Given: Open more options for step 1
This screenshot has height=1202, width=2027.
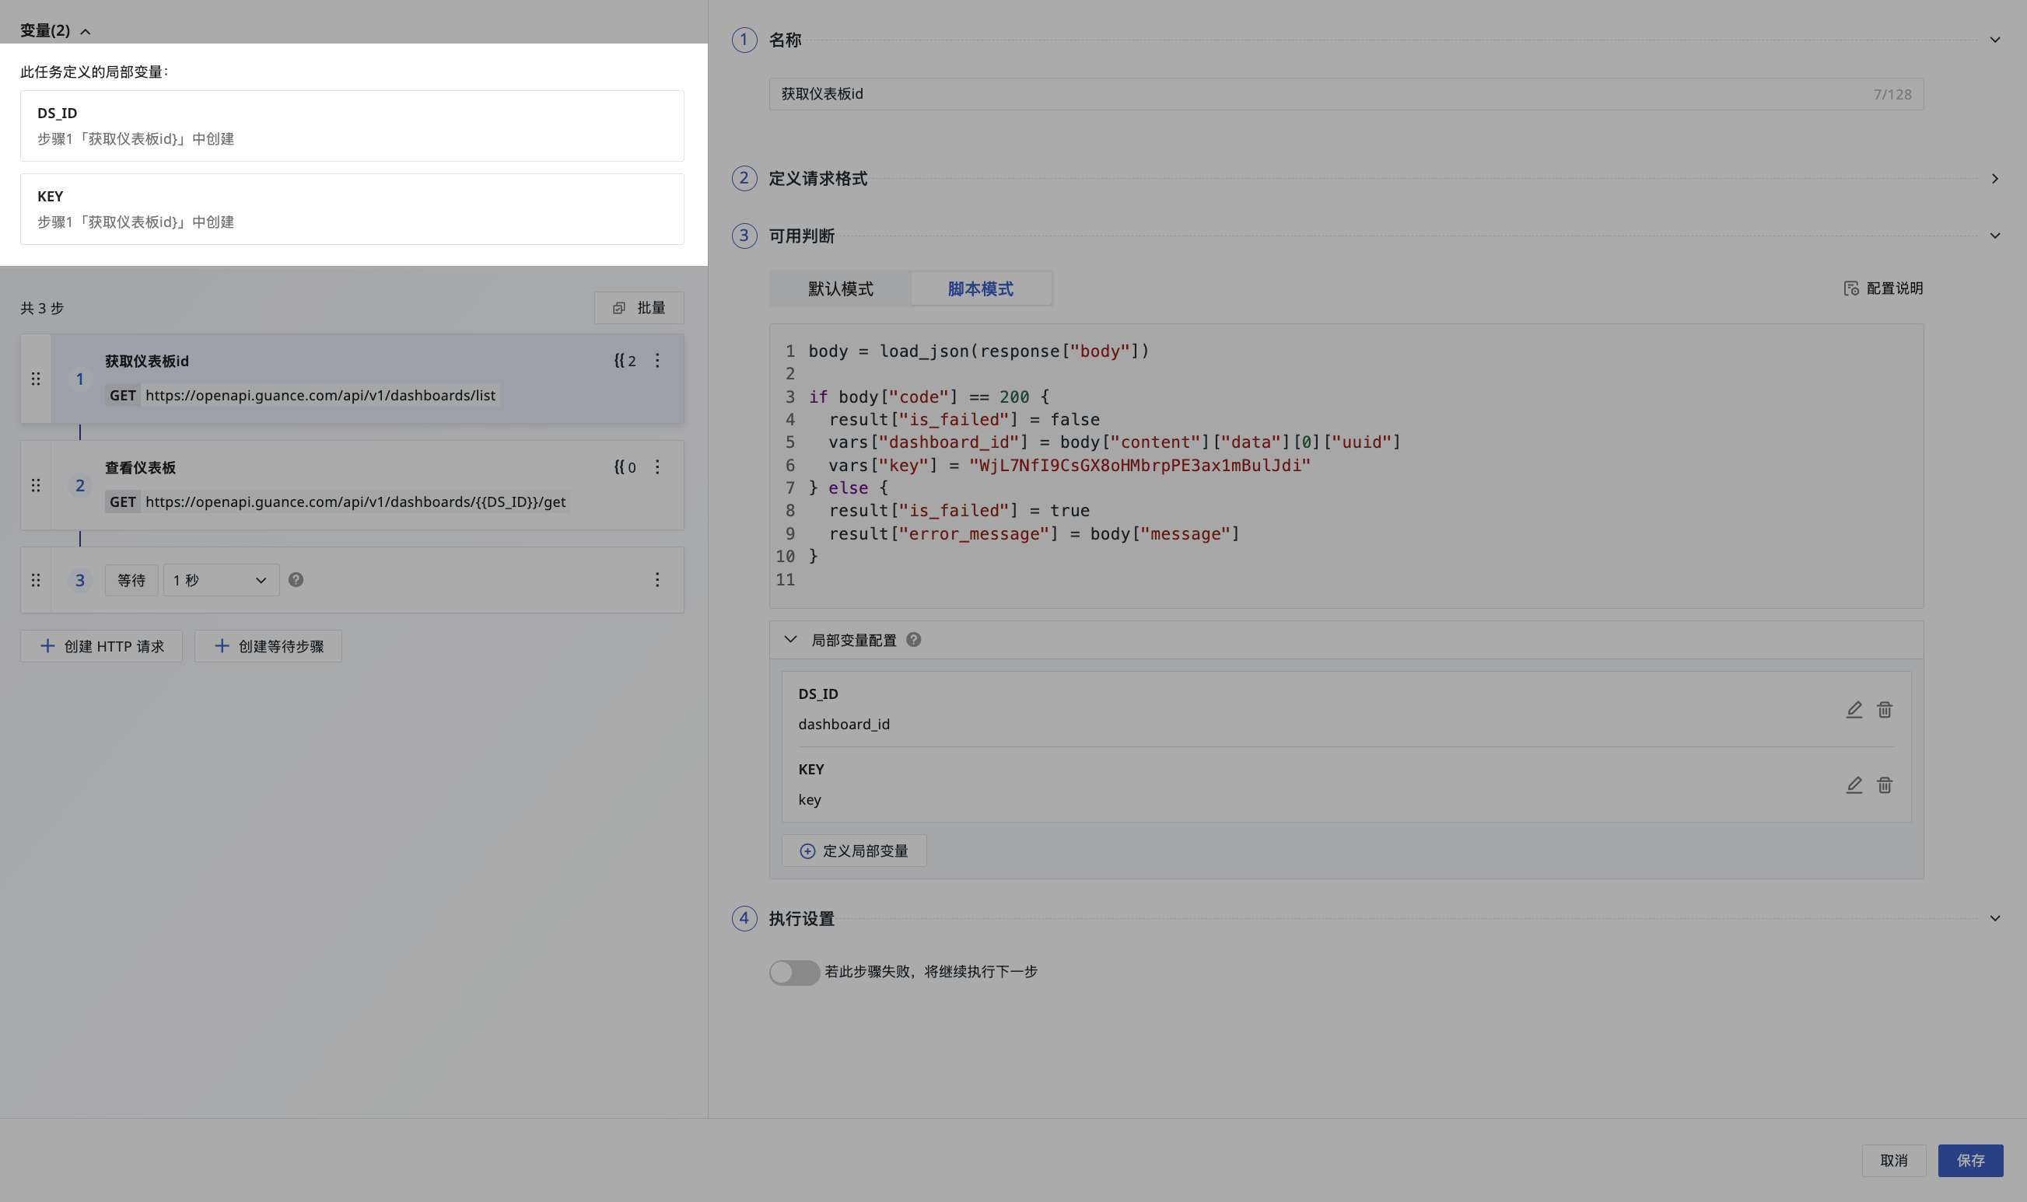Looking at the screenshot, I should point(657,361).
